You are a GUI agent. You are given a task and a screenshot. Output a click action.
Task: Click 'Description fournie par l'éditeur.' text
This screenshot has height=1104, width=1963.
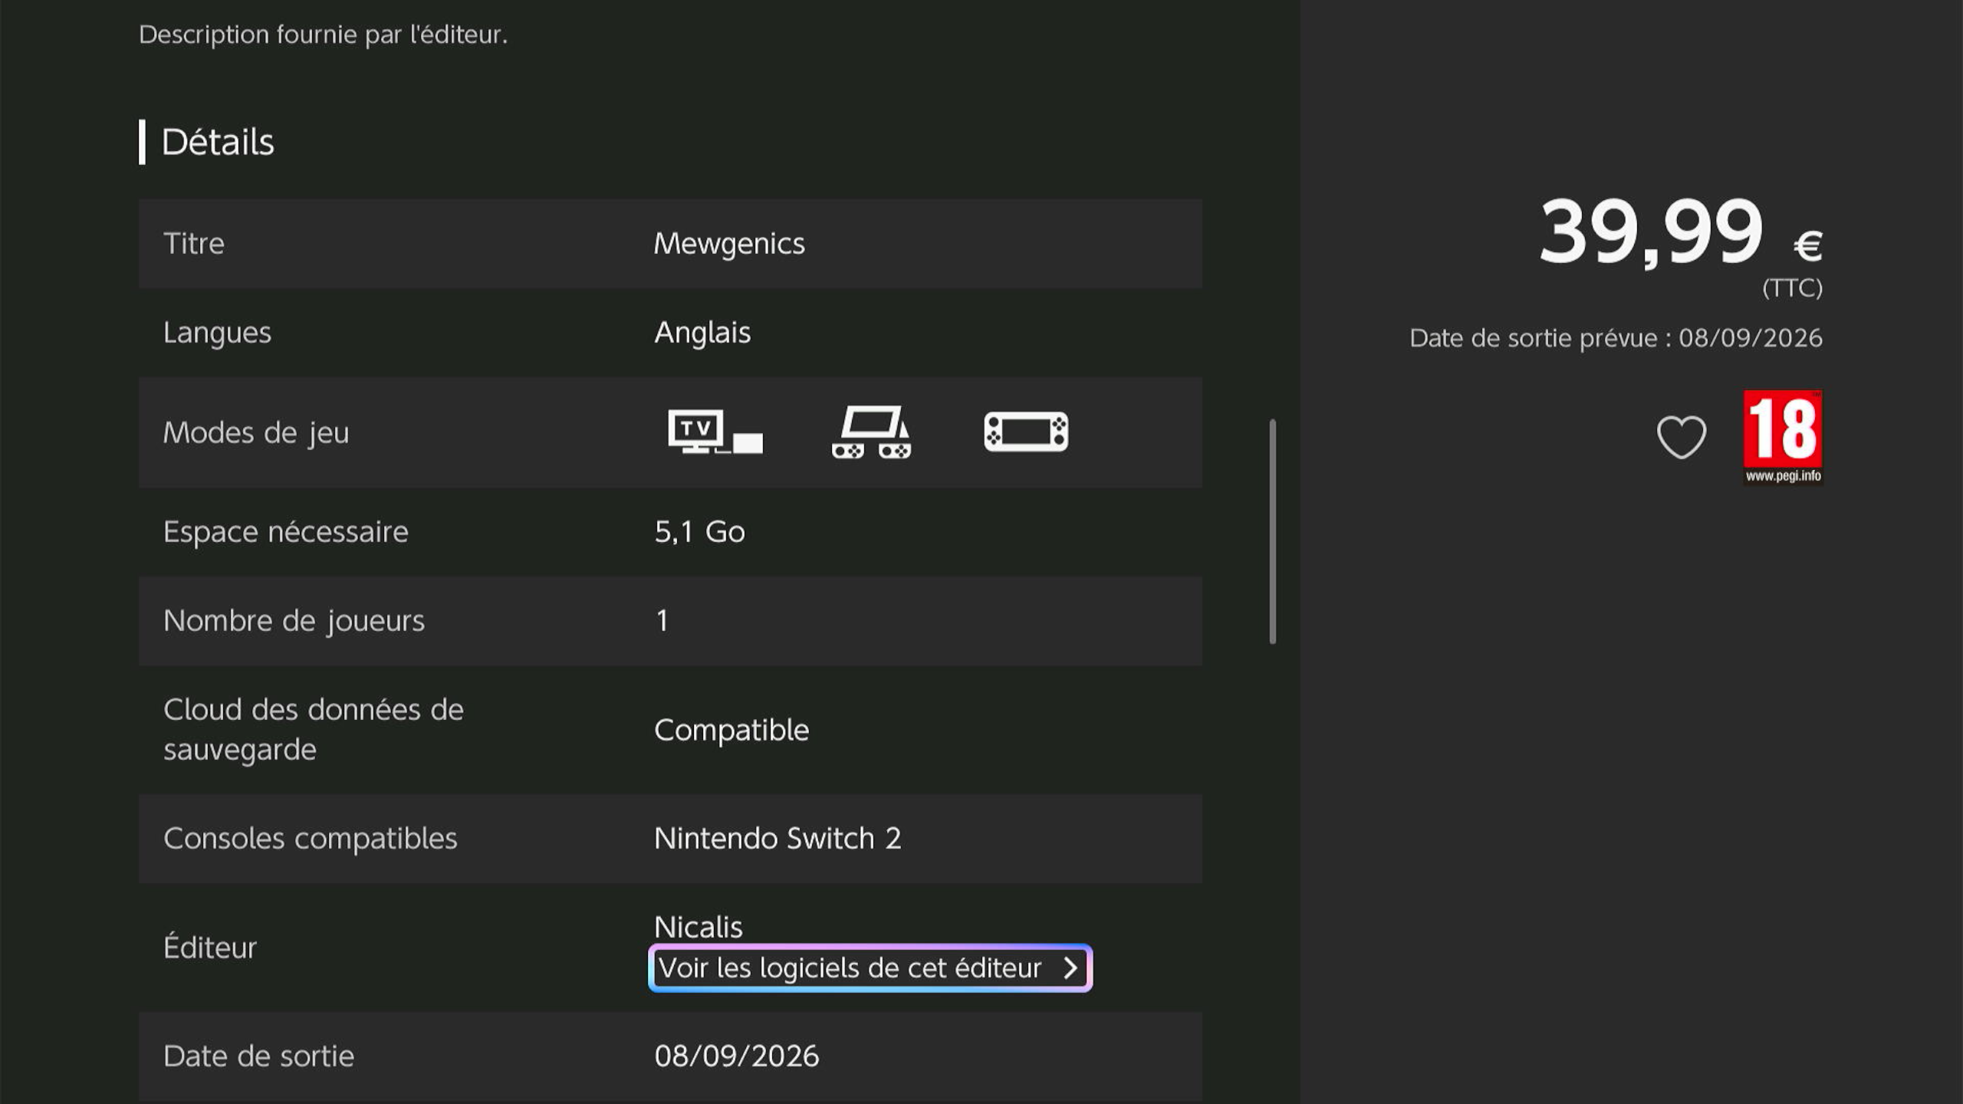click(x=324, y=35)
